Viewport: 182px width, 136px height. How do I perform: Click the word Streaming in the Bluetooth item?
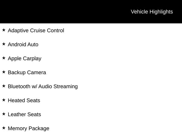(x=66, y=86)
